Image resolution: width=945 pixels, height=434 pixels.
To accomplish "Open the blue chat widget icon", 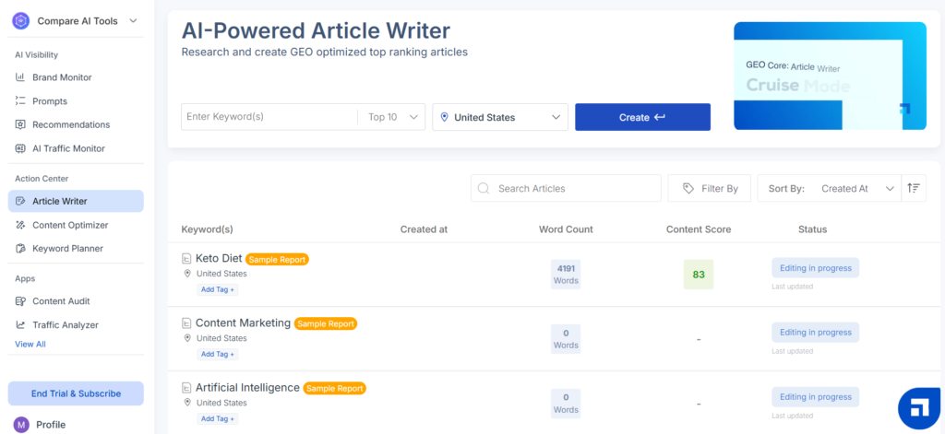I will pyautogui.click(x=920, y=409).
